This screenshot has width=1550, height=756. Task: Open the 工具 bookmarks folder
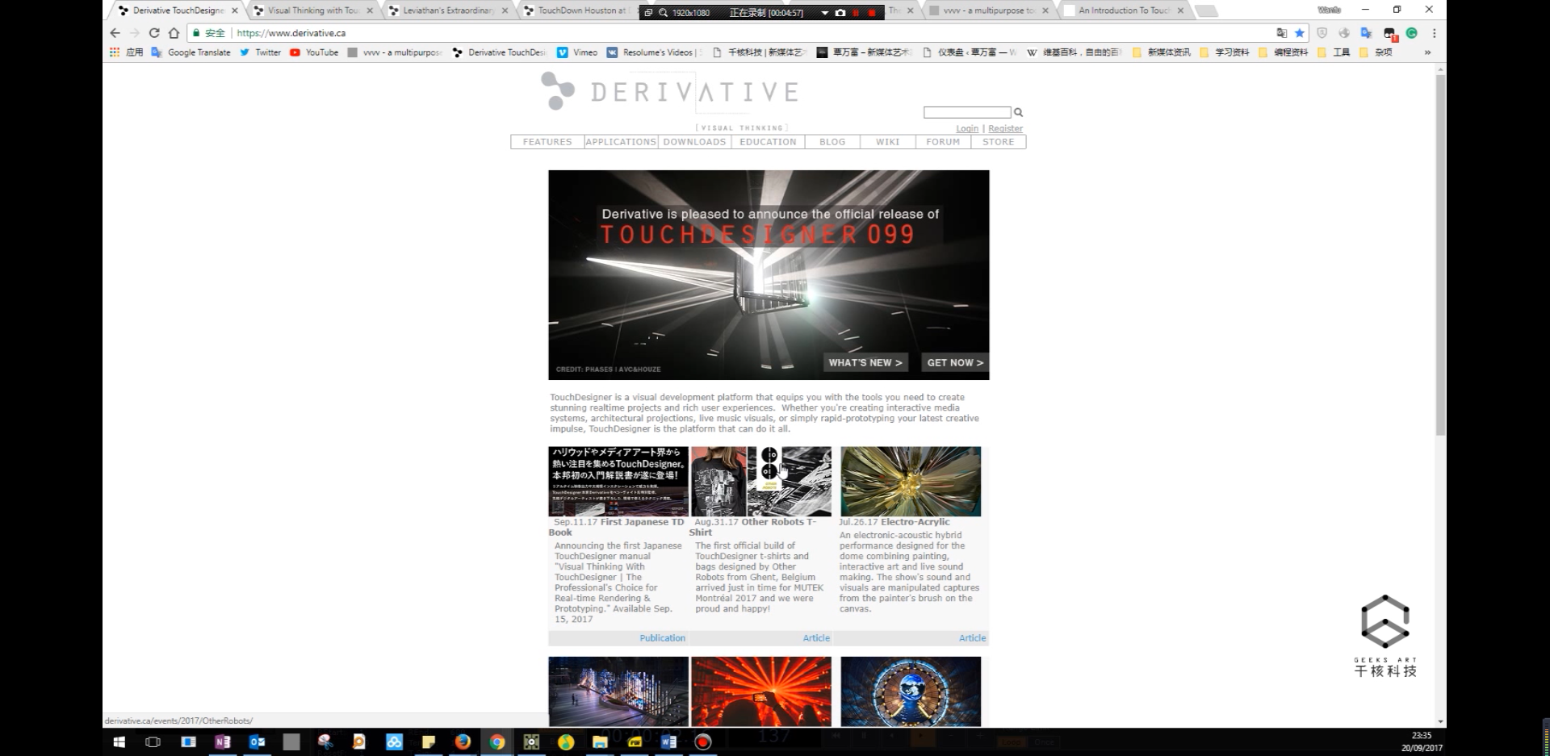(x=1334, y=52)
